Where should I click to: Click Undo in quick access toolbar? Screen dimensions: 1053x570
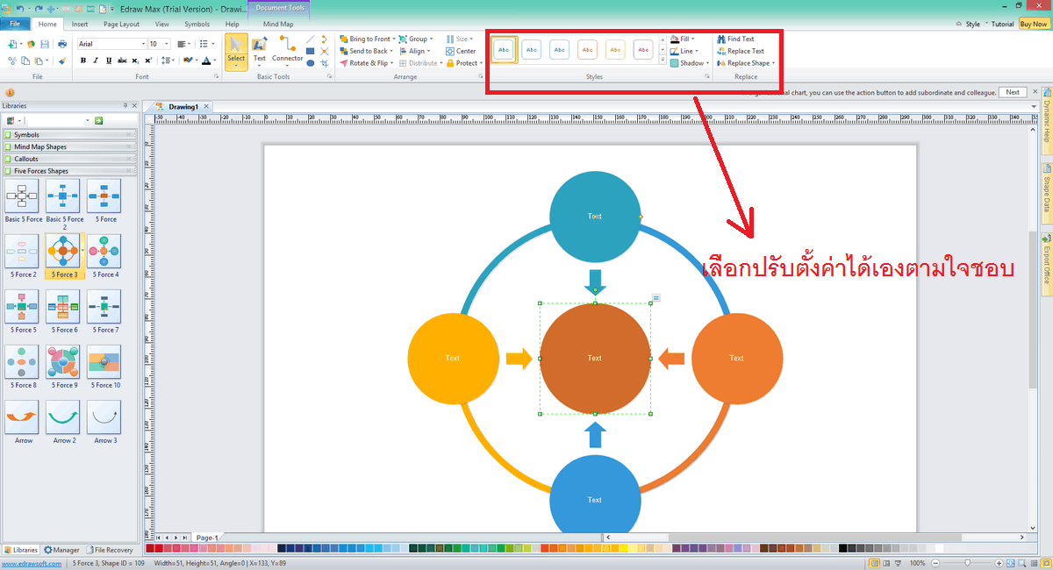pos(19,8)
